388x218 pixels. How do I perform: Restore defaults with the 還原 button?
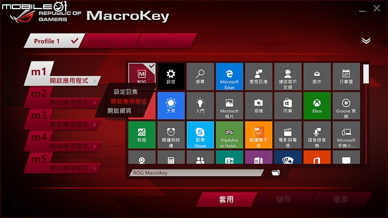coord(341,199)
